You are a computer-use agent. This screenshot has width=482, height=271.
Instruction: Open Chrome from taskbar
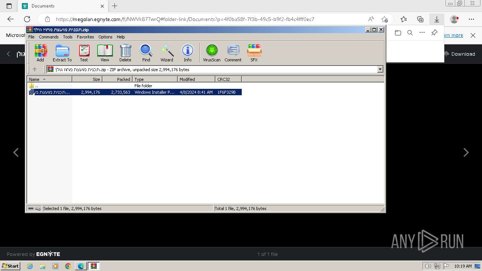click(x=68, y=266)
